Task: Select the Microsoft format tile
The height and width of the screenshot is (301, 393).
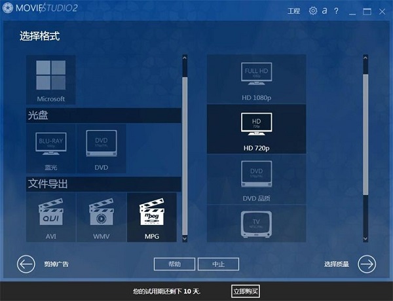Action: point(51,80)
